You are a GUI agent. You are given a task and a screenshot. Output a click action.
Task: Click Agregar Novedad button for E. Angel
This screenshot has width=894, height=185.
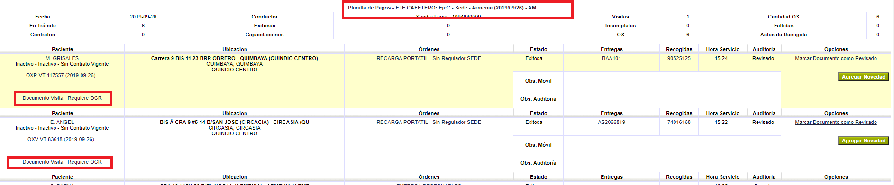[x=863, y=141]
